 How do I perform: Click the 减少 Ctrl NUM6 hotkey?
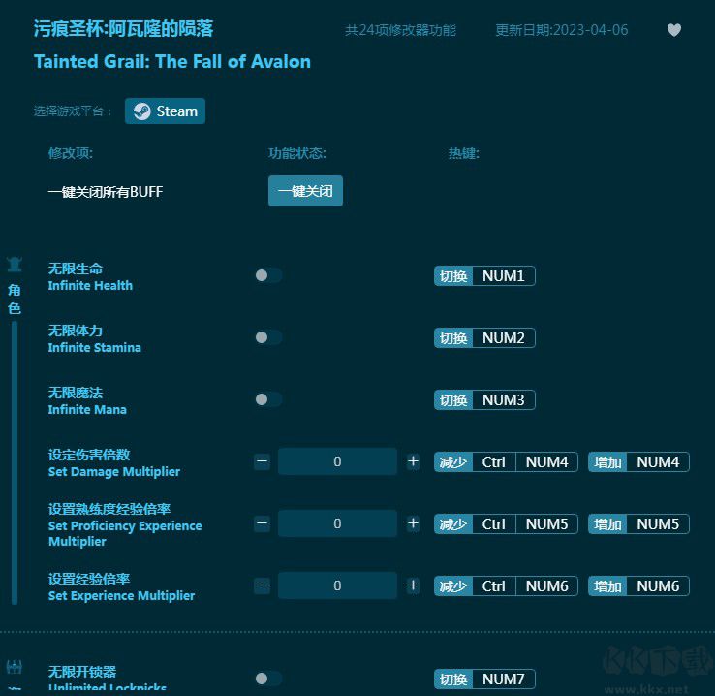506,586
